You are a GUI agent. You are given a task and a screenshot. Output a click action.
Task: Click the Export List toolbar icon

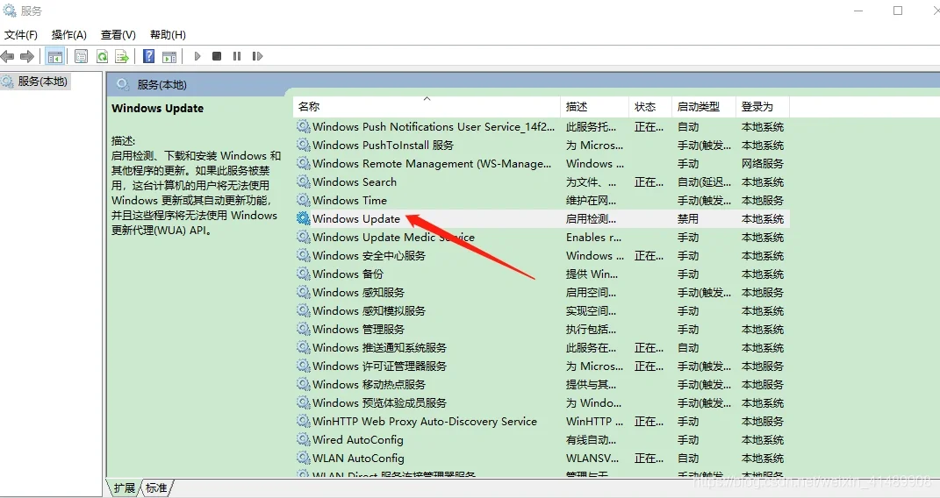tap(122, 56)
